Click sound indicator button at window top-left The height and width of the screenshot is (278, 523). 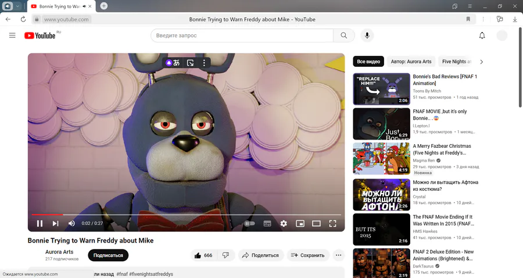(8, 6)
